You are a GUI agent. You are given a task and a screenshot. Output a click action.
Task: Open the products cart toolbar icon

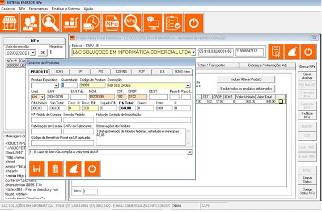pos(71,23)
